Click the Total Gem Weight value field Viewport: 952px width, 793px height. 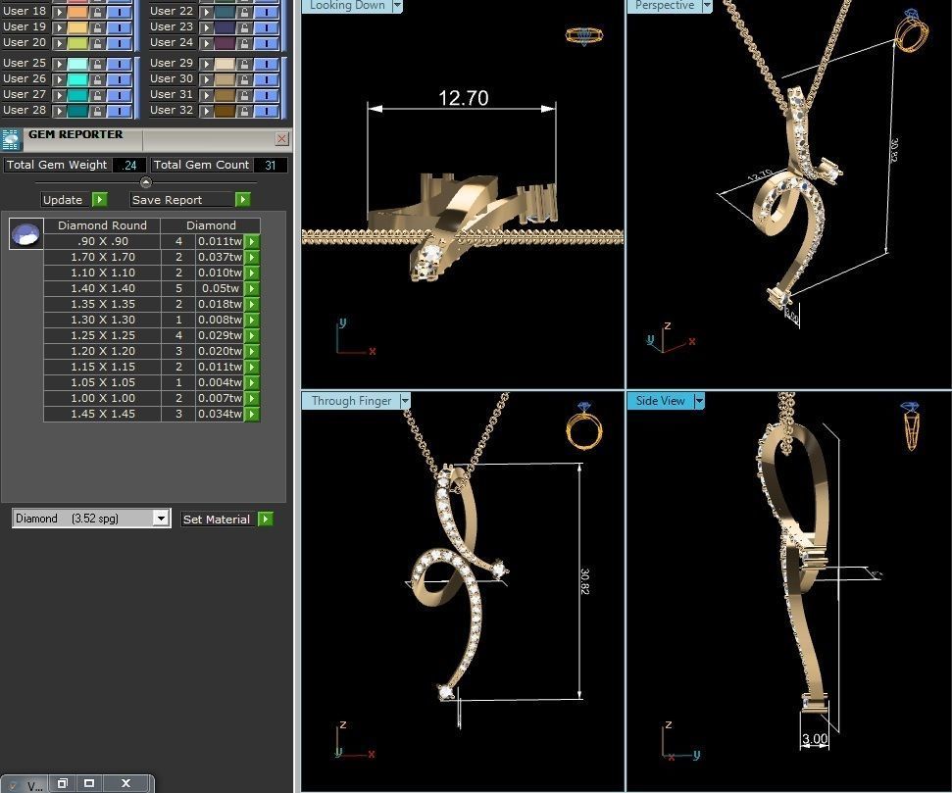[x=129, y=165]
